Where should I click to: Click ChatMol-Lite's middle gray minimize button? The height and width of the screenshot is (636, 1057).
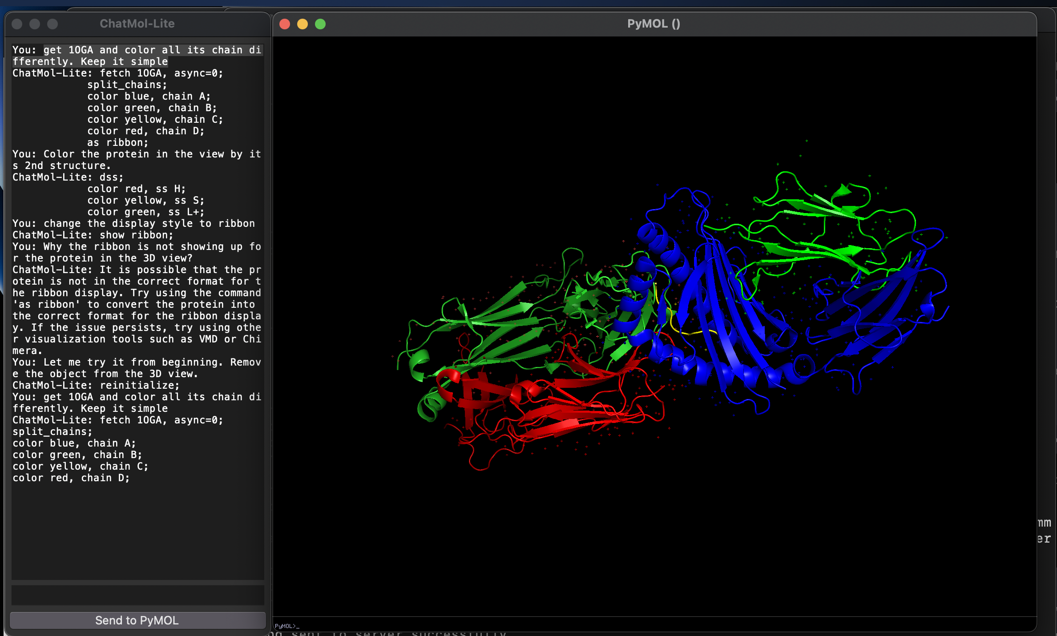(x=35, y=24)
